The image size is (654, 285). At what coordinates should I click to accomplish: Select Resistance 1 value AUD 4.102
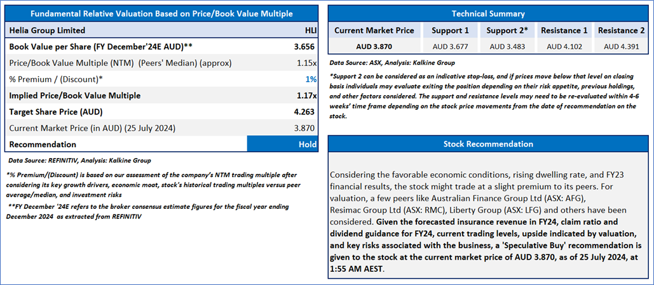click(x=564, y=47)
